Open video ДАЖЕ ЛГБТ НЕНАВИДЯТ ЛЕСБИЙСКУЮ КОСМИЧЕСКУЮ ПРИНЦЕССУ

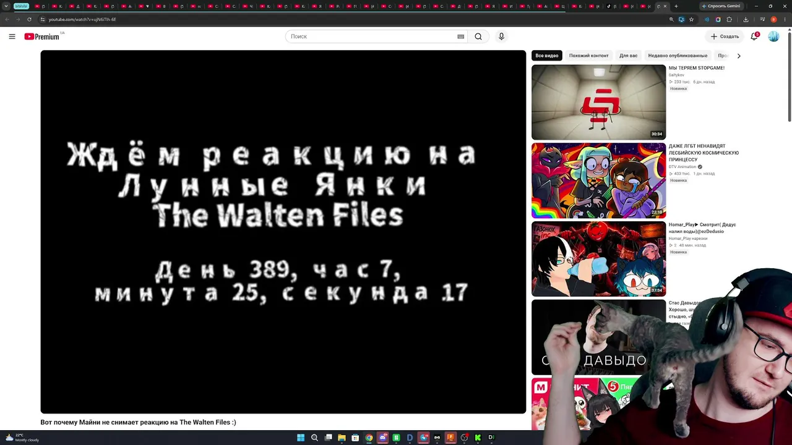704,153
